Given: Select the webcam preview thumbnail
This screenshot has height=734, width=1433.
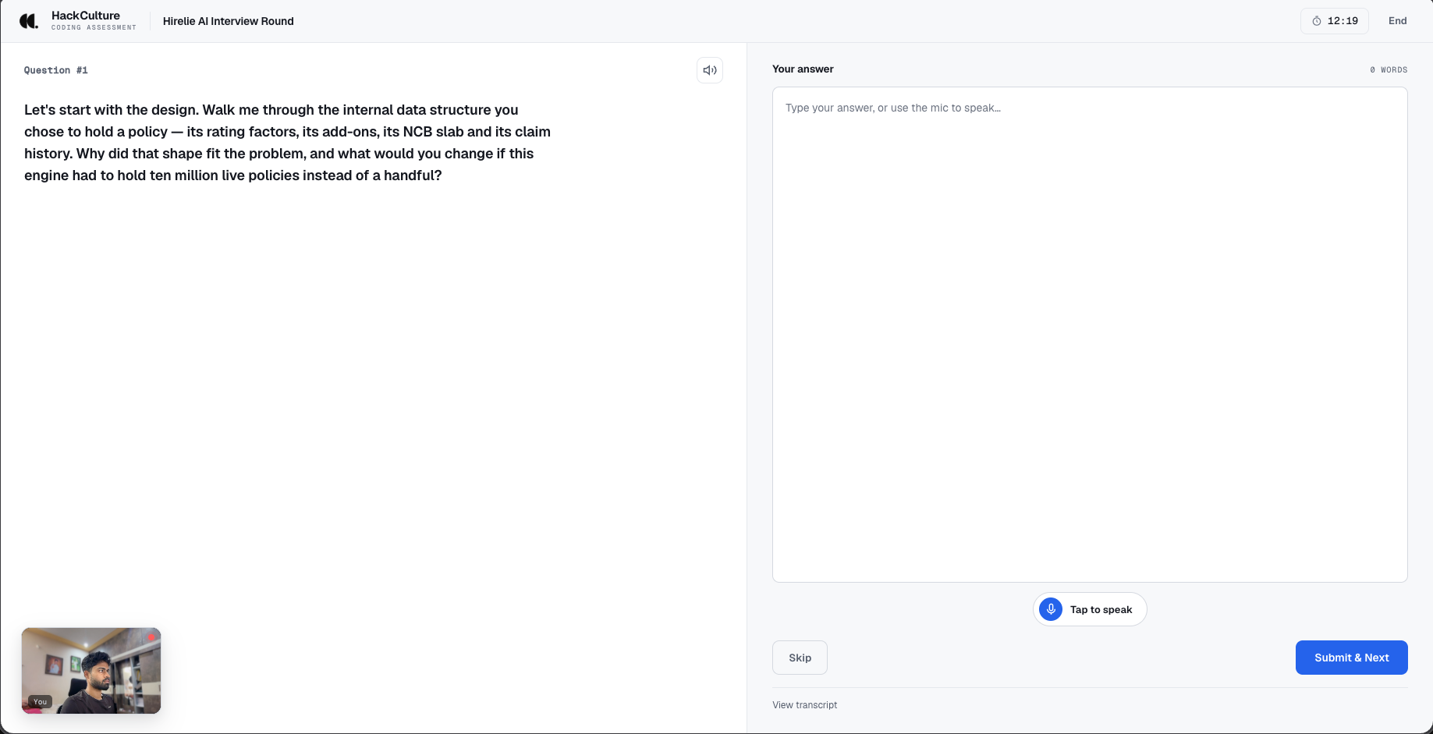Looking at the screenshot, I should (x=91, y=671).
